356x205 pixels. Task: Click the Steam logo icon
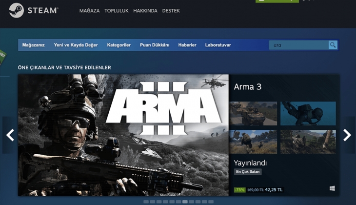click(17, 10)
